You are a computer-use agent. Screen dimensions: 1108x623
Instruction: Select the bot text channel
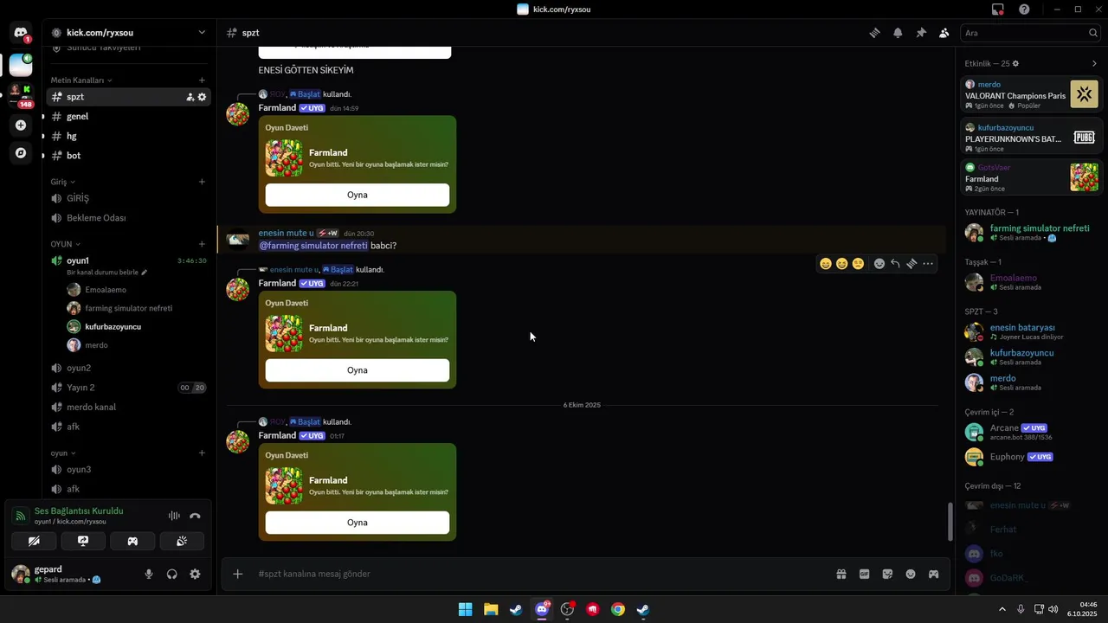128,156
